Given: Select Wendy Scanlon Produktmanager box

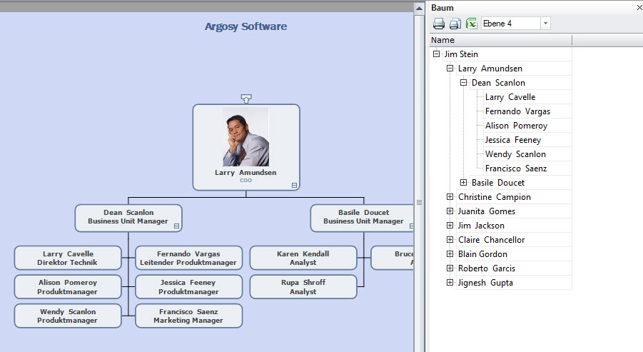Looking at the screenshot, I should point(68,316).
